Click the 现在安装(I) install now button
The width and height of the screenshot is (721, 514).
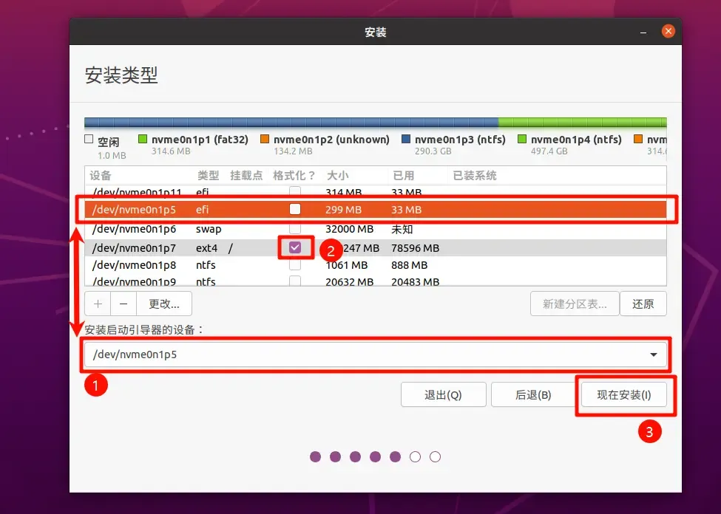624,394
